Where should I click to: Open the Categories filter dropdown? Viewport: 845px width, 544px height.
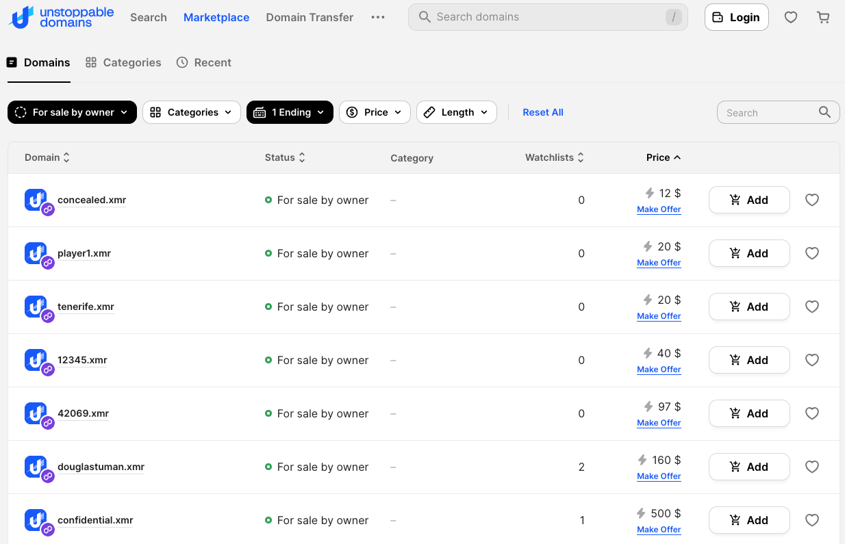pos(192,112)
